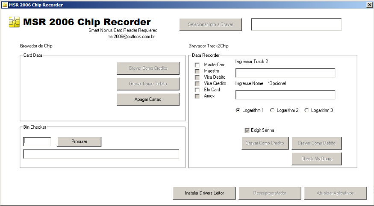374x206 pixels.
Task: Focus the Ingressar Track 2 input field
Action: pos(285,73)
